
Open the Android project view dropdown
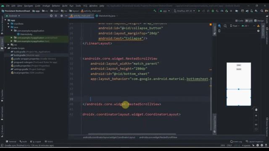[13, 16]
